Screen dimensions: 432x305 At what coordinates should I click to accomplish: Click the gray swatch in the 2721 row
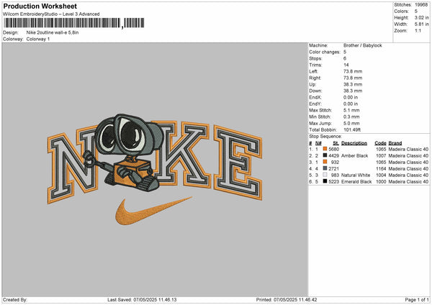(325, 168)
